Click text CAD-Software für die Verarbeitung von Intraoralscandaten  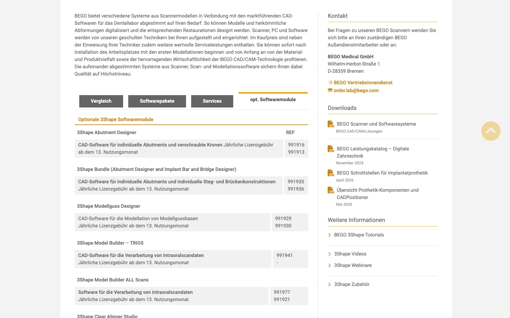click(x=141, y=255)
